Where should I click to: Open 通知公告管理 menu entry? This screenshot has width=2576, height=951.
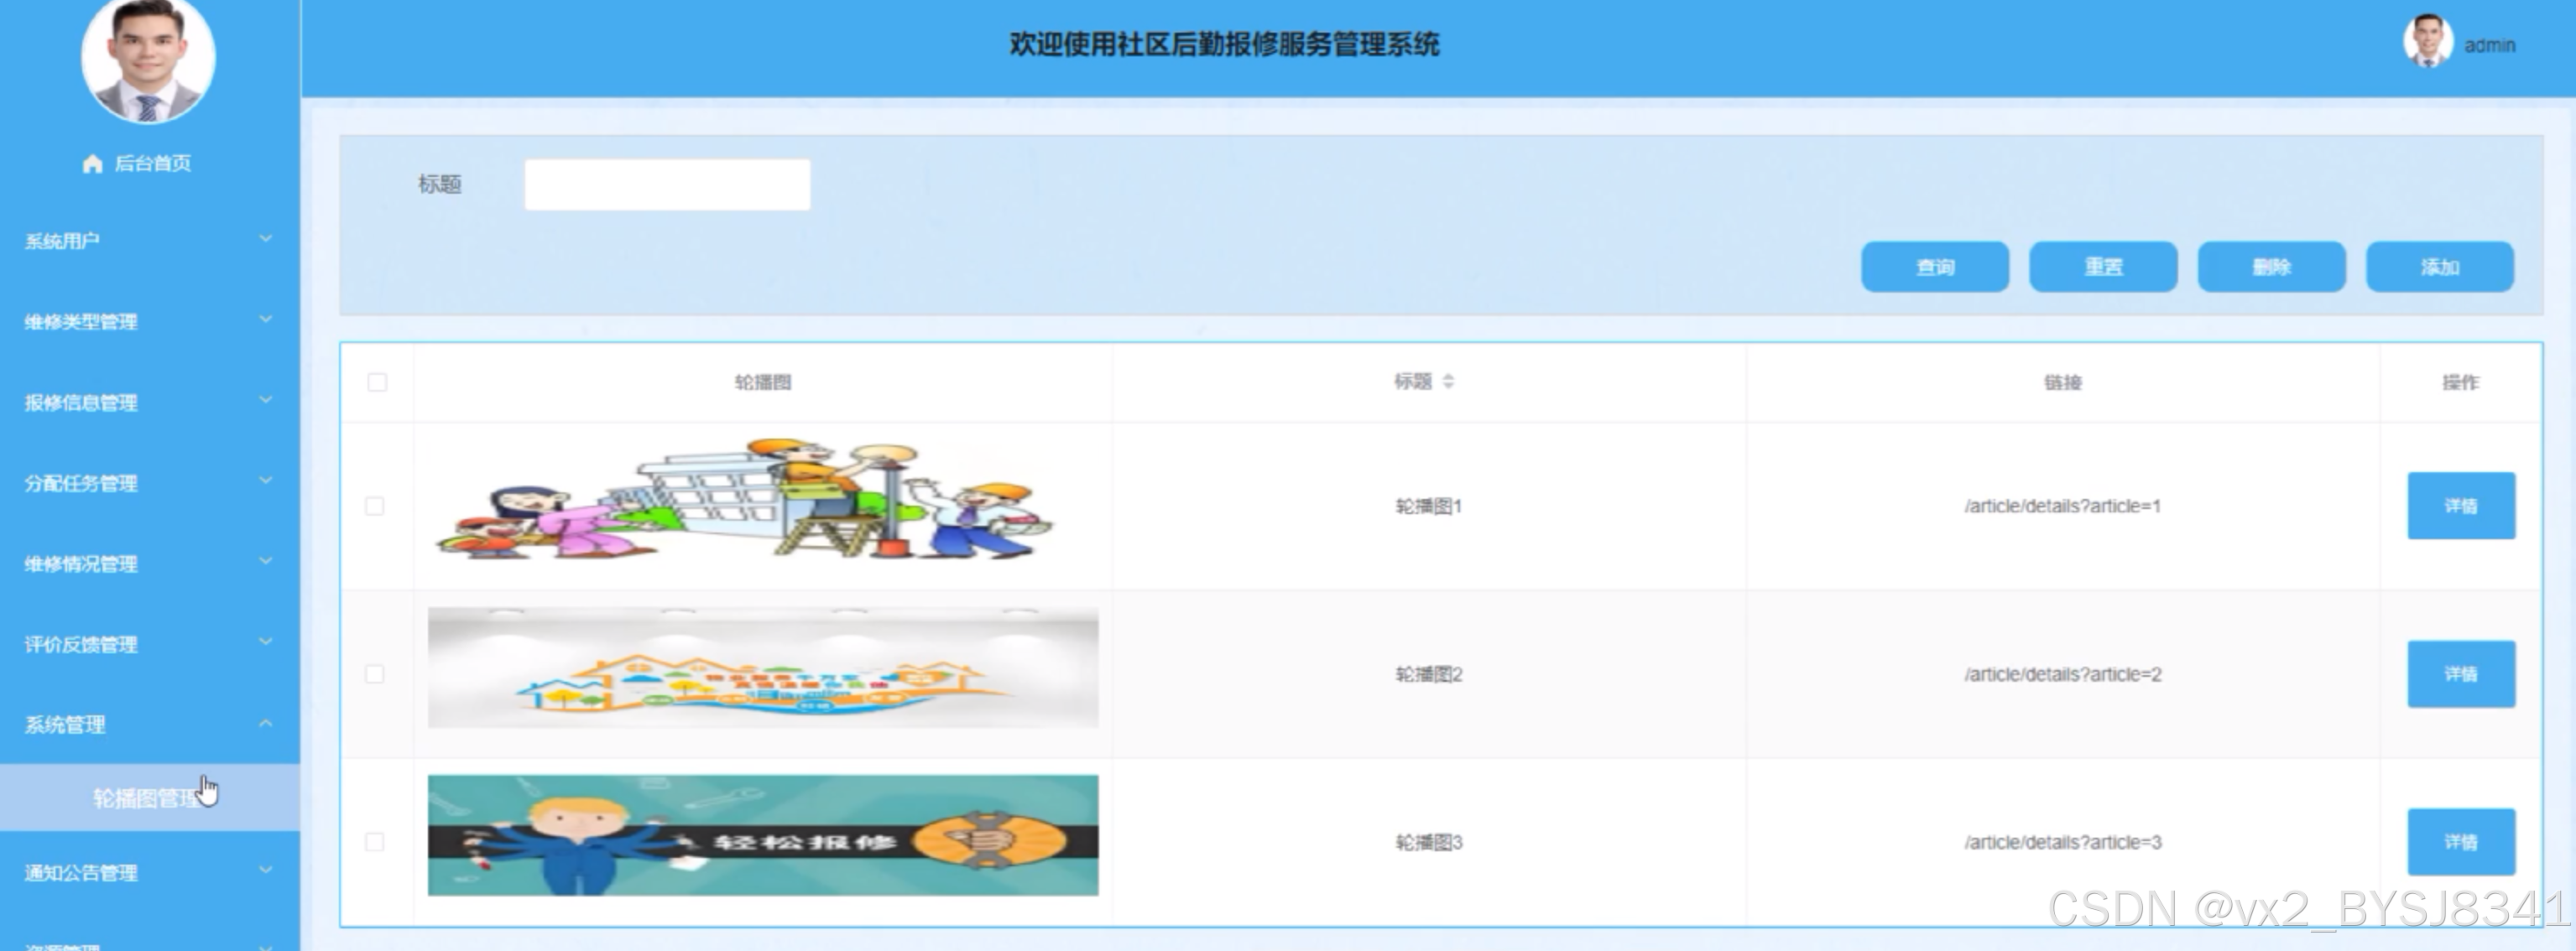click(82, 873)
